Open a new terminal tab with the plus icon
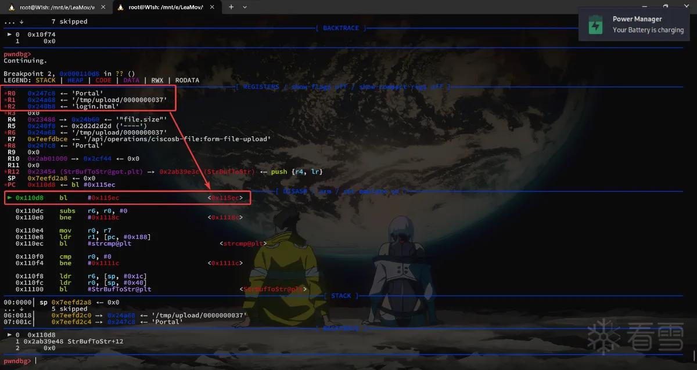The height and width of the screenshot is (370, 697). click(231, 7)
